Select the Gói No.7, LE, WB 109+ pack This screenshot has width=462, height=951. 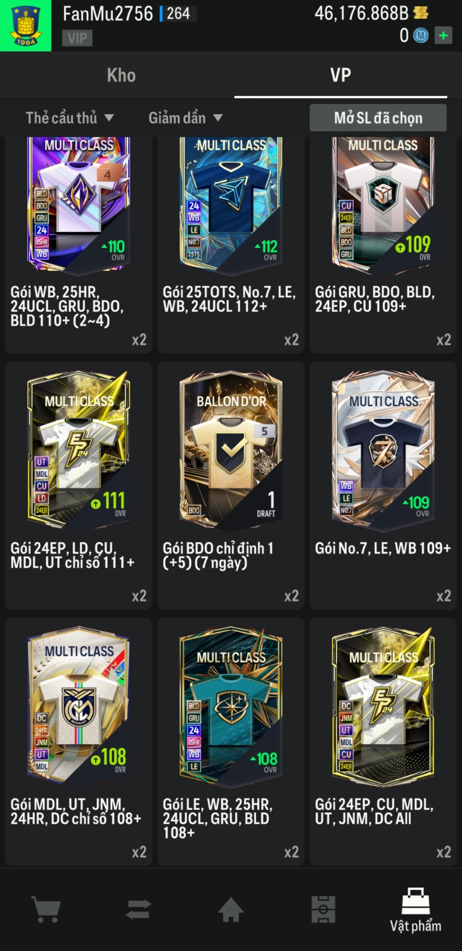click(x=383, y=486)
